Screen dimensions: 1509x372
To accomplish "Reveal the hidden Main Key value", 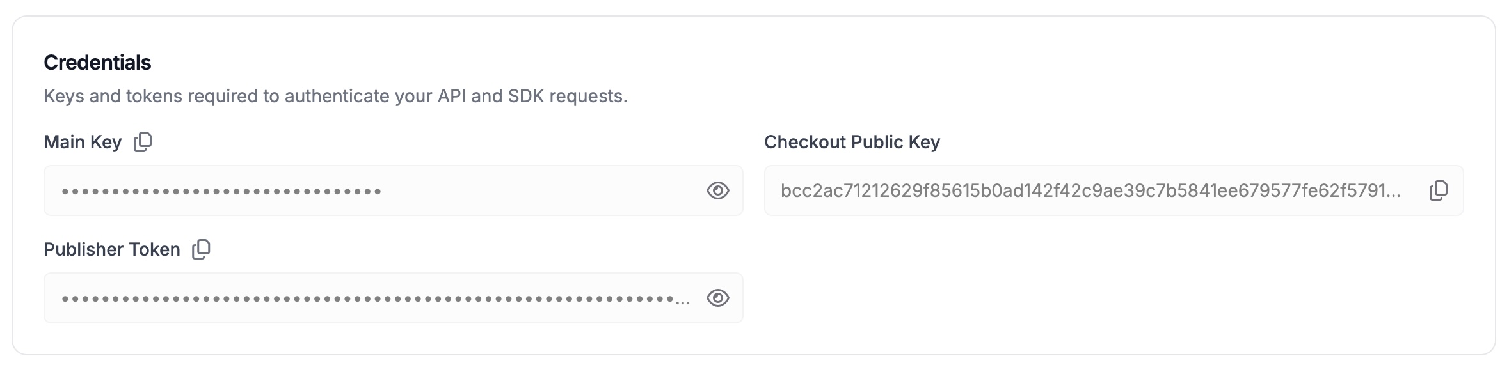I will pyautogui.click(x=717, y=190).
